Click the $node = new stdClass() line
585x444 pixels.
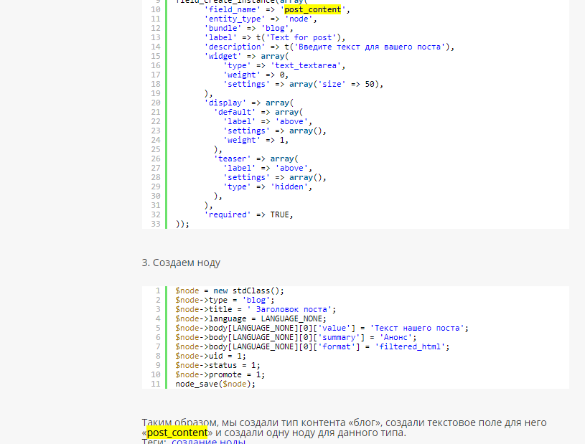coord(230,291)
